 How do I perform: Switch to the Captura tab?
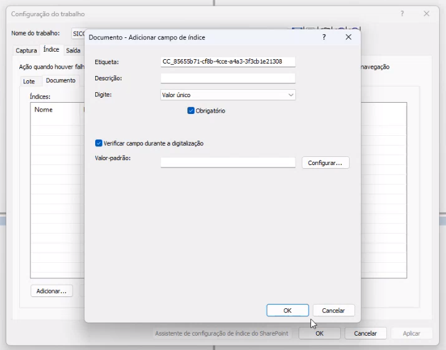[26, 50]
